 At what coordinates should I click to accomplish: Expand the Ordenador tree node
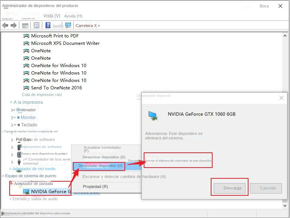(13, 110)
